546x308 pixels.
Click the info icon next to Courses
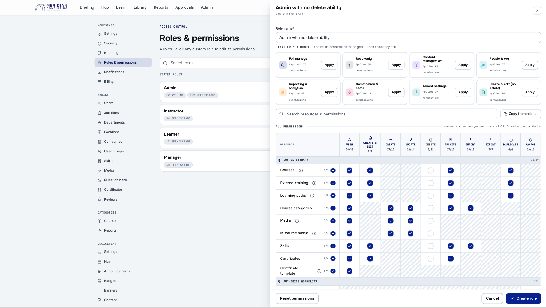click(x=300, y=170)
